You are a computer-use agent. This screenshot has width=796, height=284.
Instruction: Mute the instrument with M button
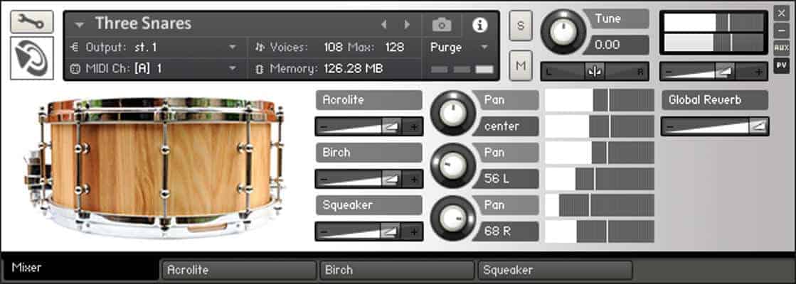(520, 65)
